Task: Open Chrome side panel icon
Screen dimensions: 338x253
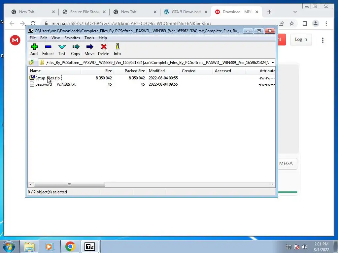Action: 305,23
